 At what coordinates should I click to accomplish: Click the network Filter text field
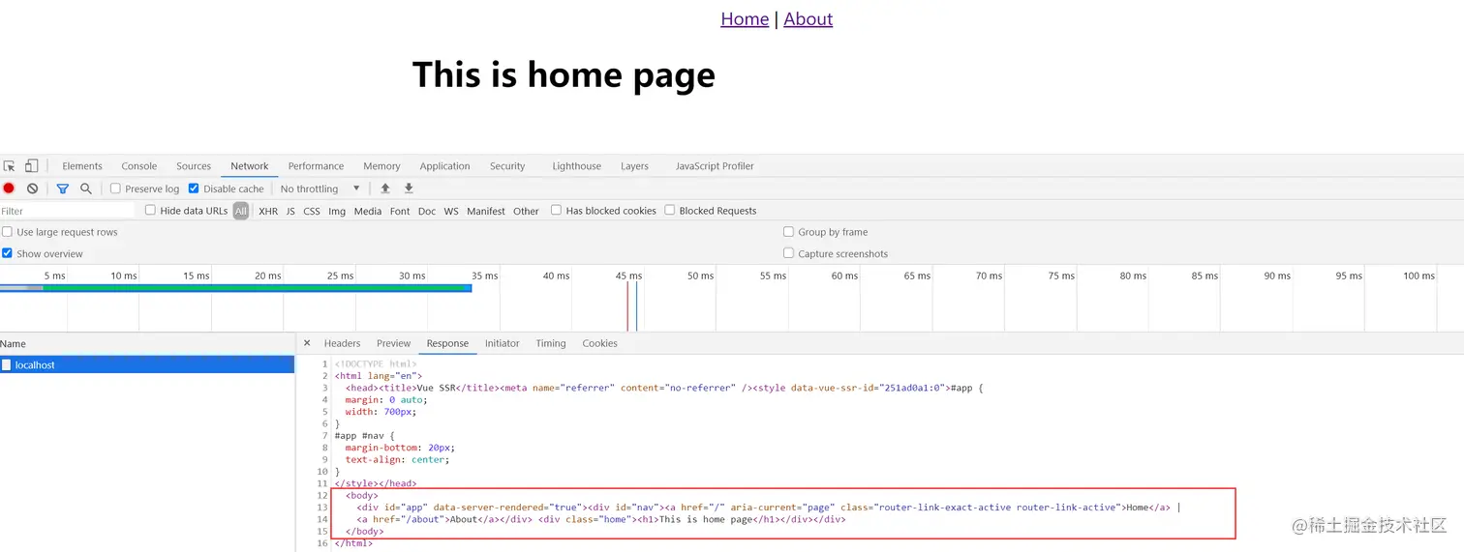(68, 211)
